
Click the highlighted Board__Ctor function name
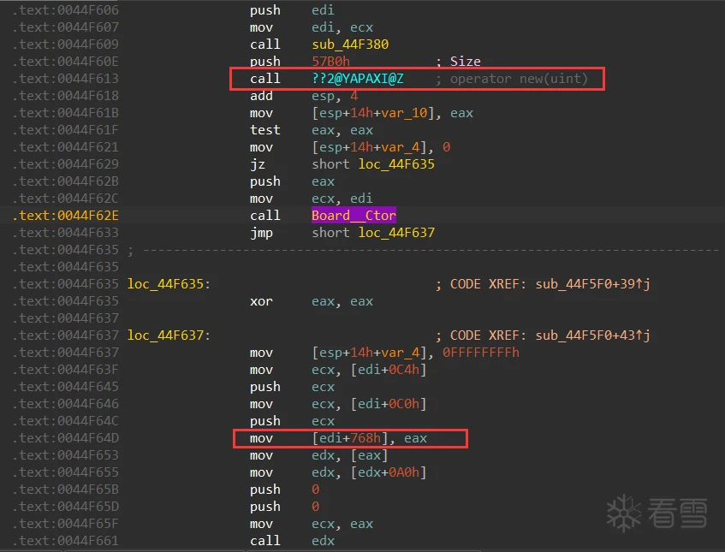[354, 216]
